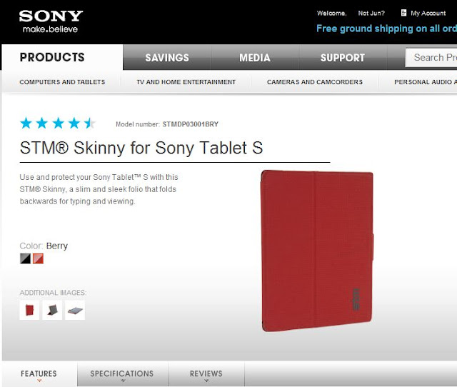Select the black color swatch
The image size is (457, 387).
pyautogui.click(x=26, y=258)
